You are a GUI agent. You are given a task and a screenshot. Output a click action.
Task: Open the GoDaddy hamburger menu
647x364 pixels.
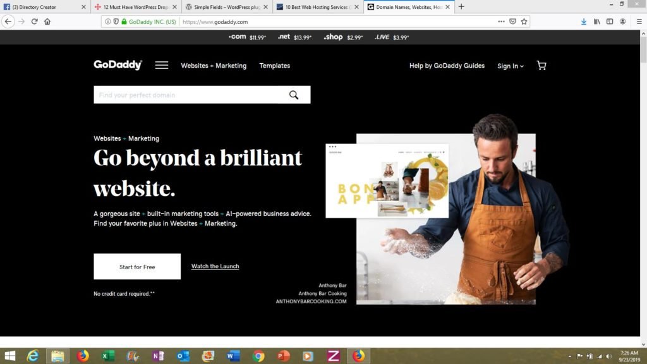[161, 65]
